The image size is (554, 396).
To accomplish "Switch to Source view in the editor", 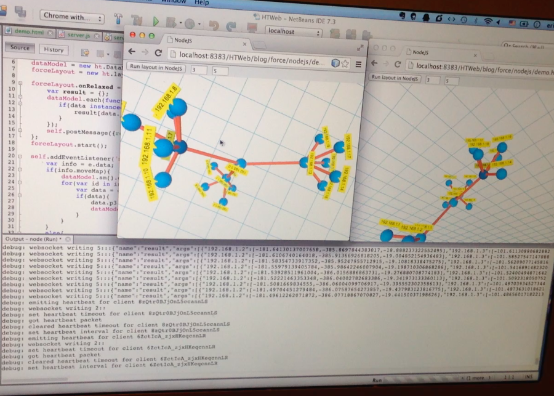I will [x=20, y=48].
